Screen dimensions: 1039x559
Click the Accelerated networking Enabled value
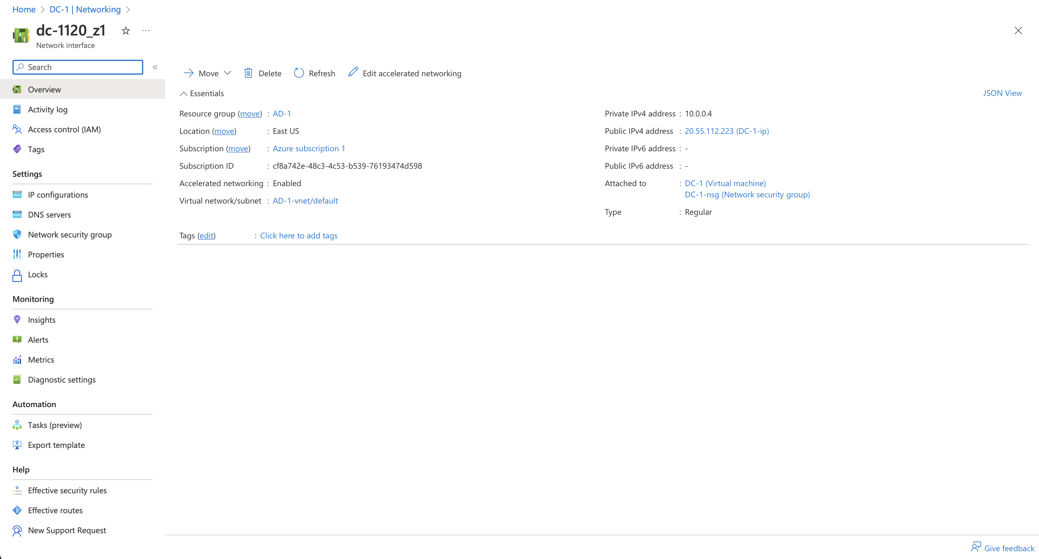click(287, 183)
